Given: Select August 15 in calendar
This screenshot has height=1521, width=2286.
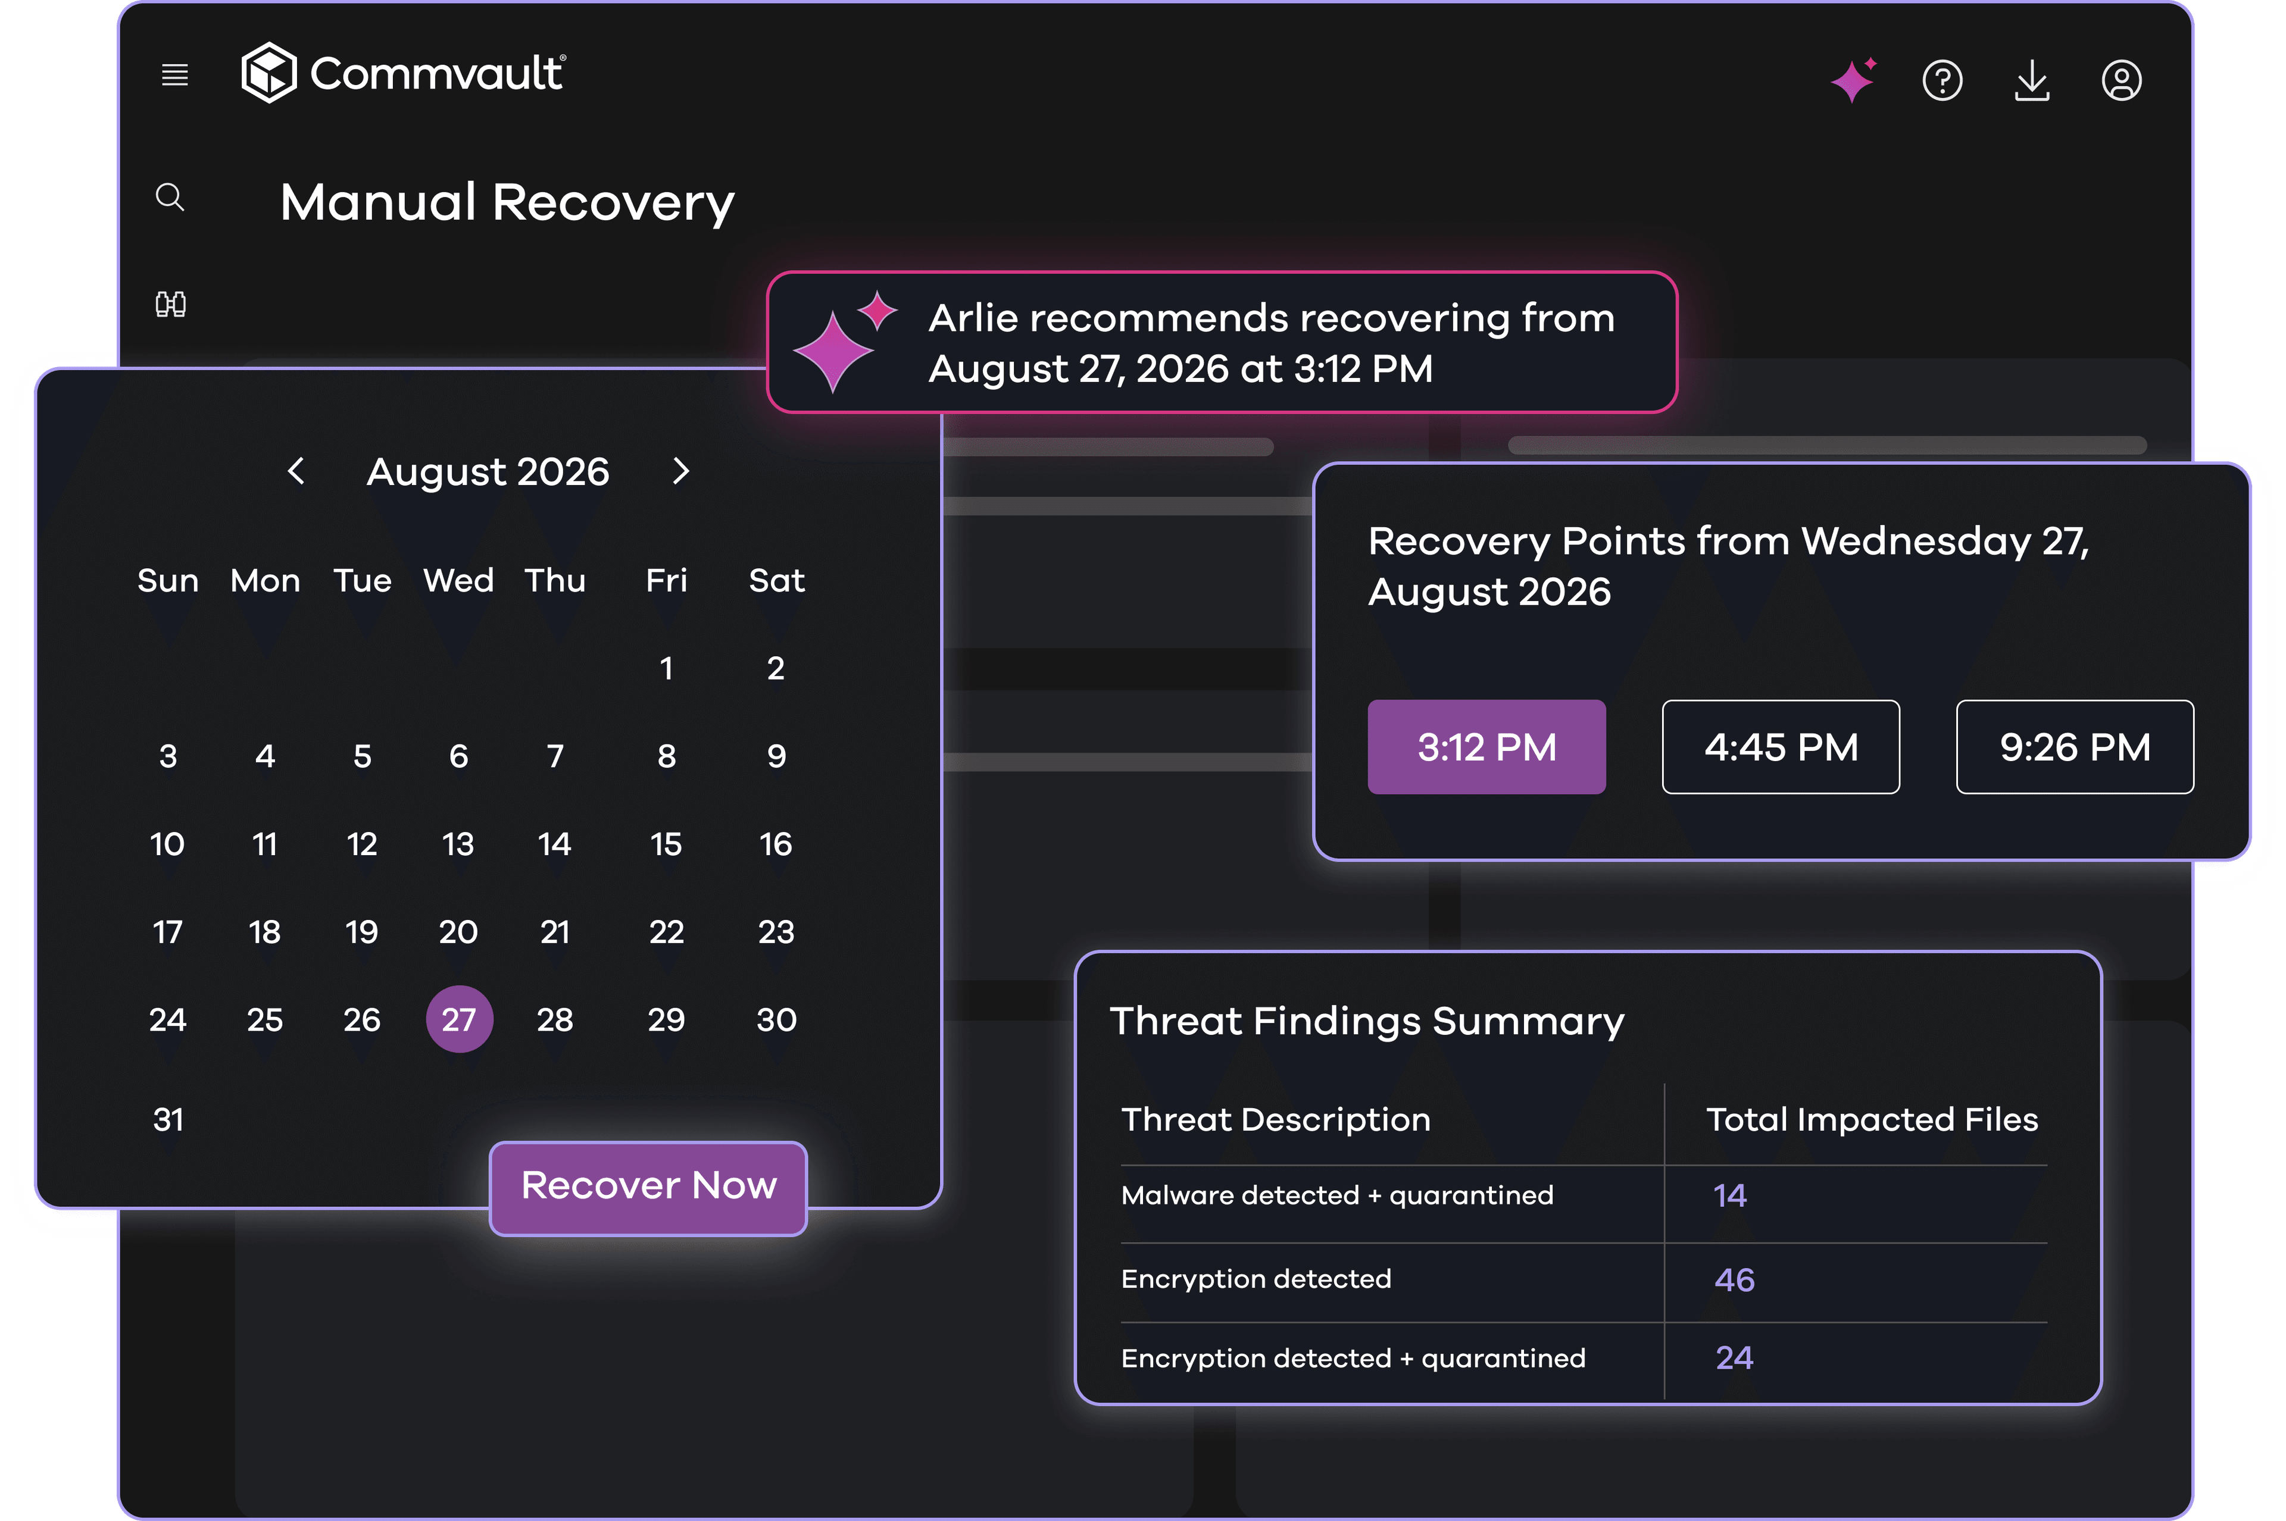Looking at the screenshot, I should tap(667, 845).
